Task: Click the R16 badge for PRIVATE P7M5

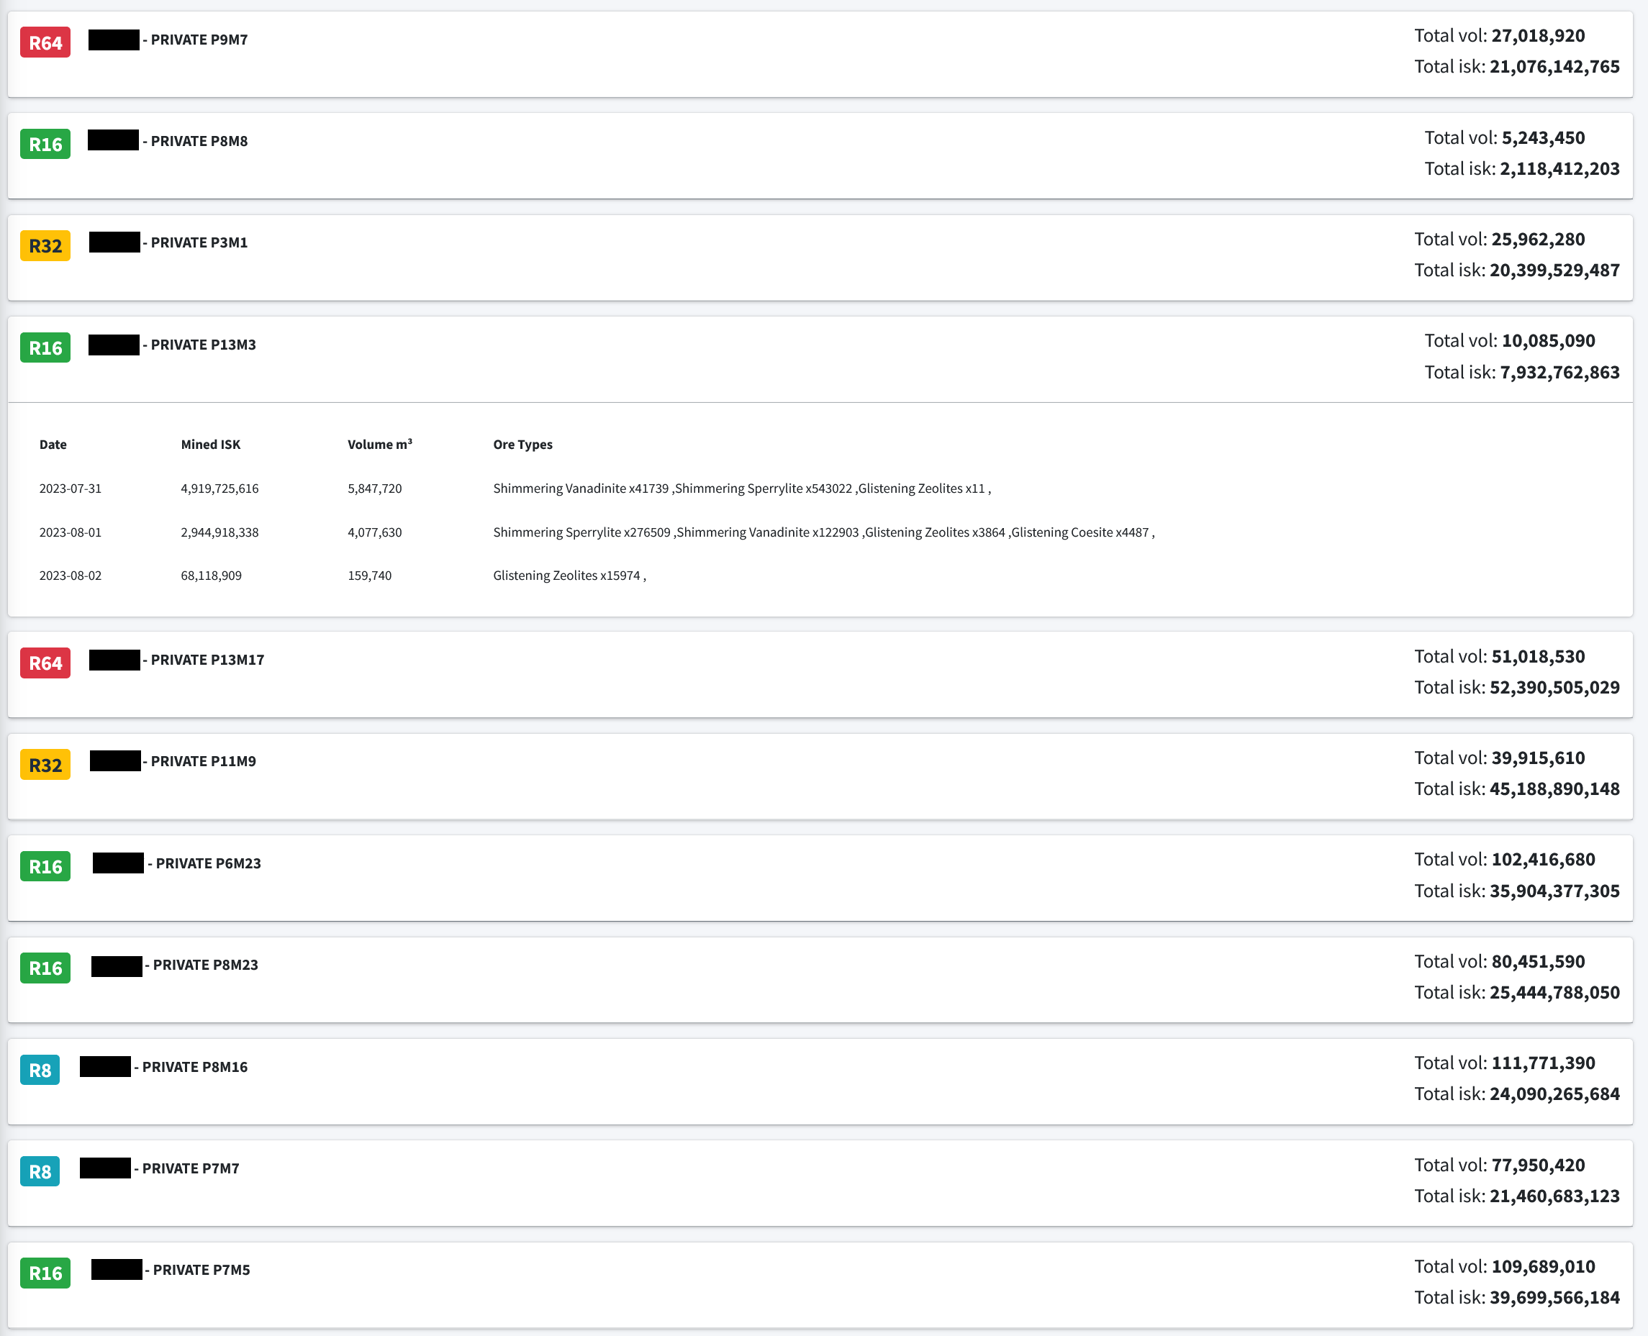Action: (x=45, y=1272)
